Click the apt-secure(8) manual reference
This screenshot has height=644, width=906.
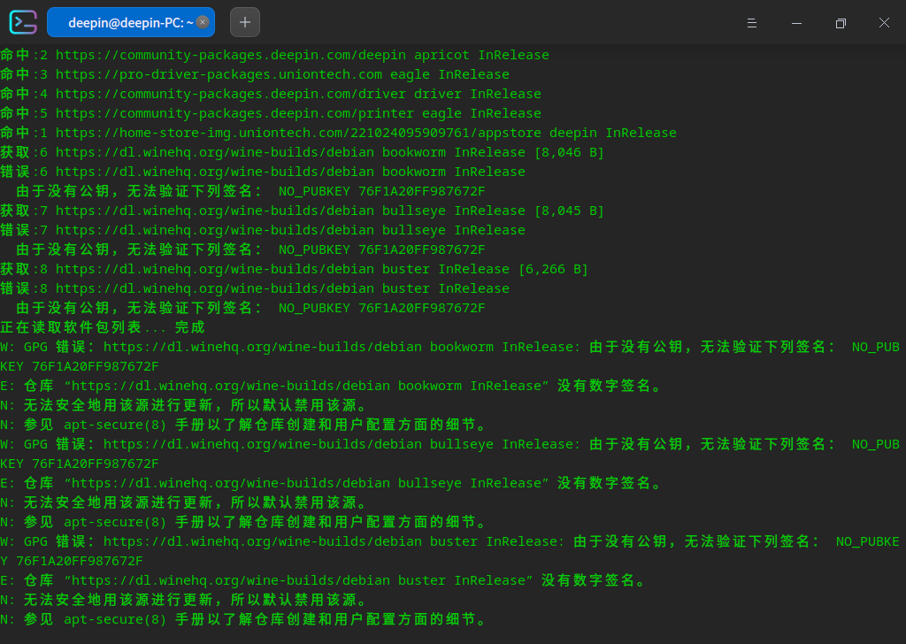[112, 425]
